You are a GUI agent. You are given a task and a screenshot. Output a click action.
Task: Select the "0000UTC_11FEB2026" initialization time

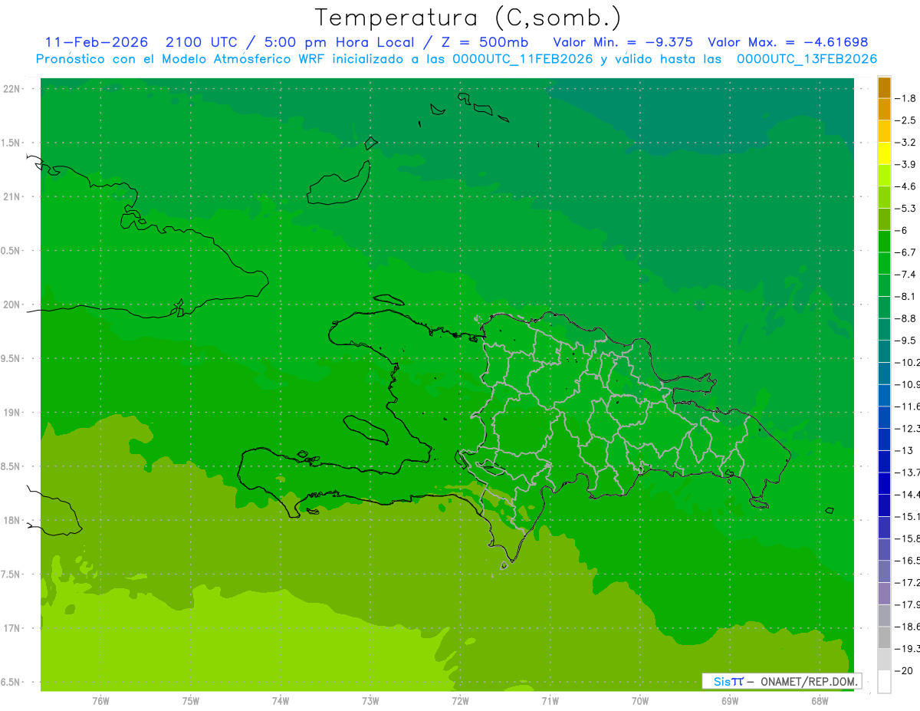tap(523, 58)
